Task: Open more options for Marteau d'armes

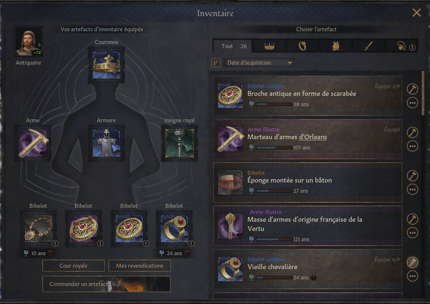Action: click(412, 146)
